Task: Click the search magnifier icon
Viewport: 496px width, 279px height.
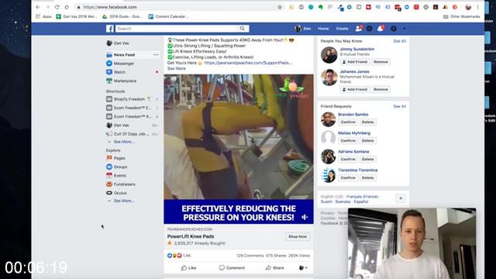Action: point(242,29)
